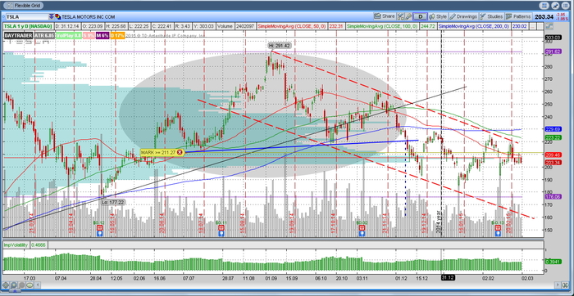Click the earnings phone icon near 03.11
This screenshot has width=574, height=296.
[362, 227]
